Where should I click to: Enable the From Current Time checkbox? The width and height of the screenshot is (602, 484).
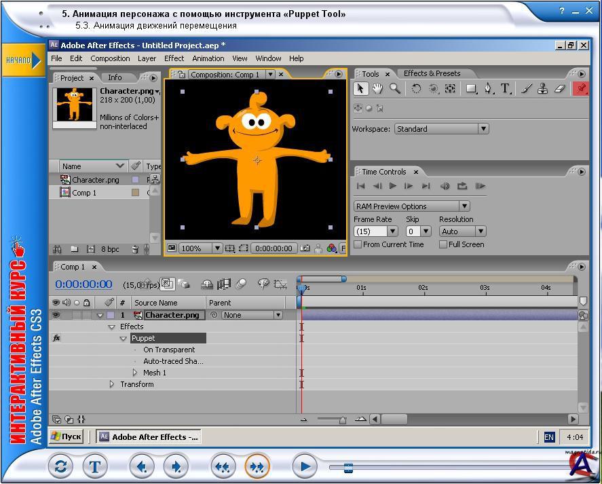[x=358, y=244]
